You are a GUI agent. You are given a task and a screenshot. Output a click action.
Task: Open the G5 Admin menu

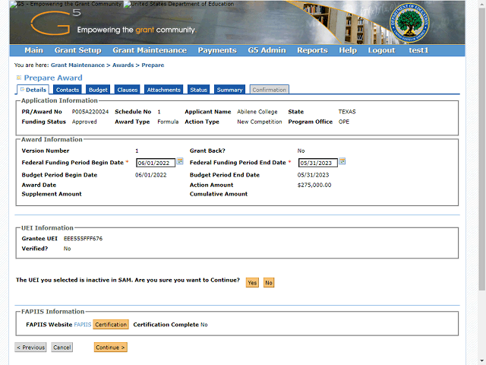[x=267, y=50]
